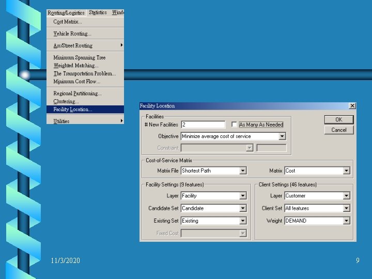Select Minimum Spanning Tree entry

[x=85, y=57]
